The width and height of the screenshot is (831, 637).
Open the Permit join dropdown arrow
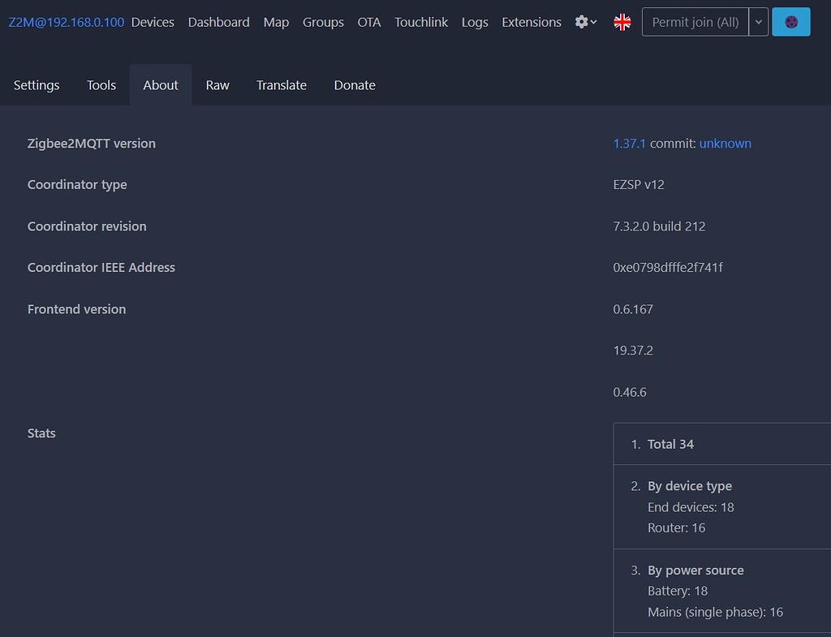(759, 22)
